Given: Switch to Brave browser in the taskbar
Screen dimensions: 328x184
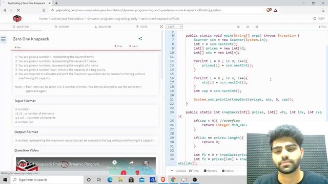Looking at the screenshot, I should [163, 179].
